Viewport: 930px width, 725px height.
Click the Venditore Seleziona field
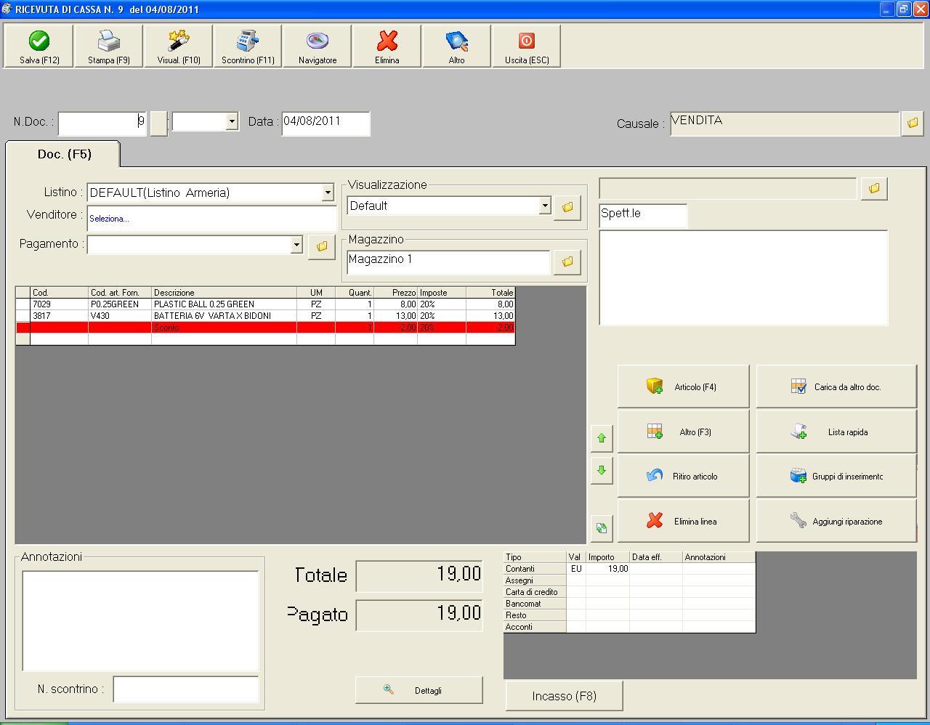pyautogui.click(x=212, y=219)
